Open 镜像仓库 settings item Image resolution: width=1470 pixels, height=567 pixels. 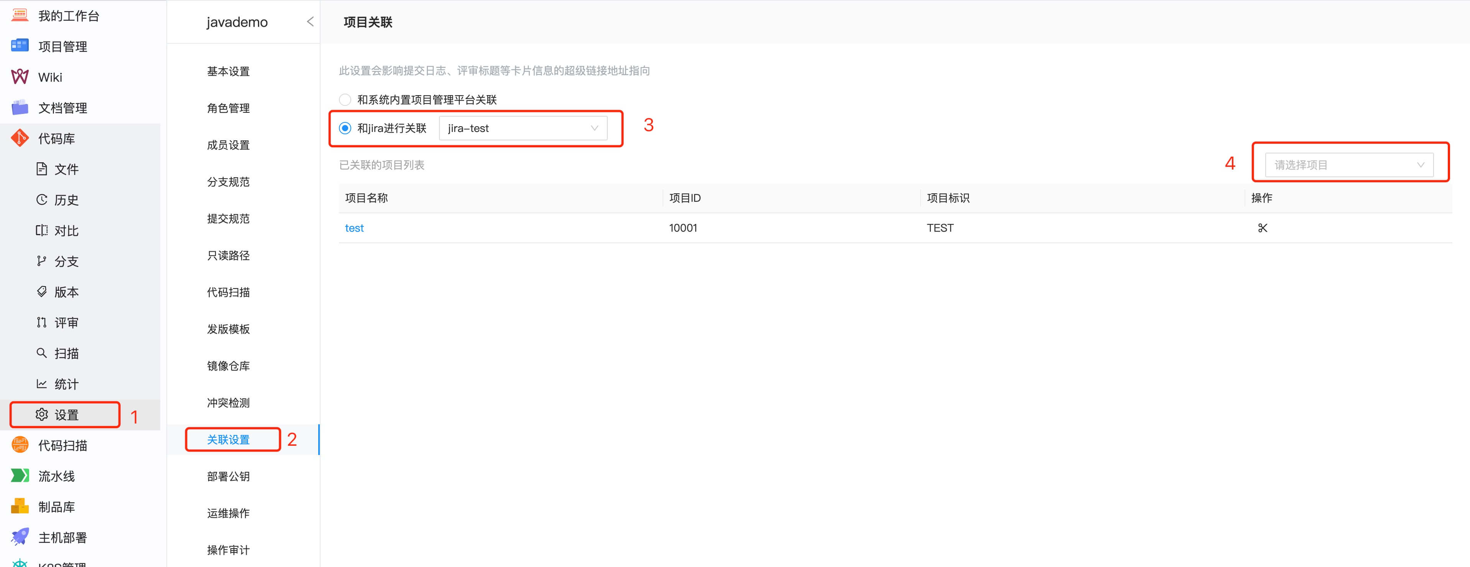(x=228, y=366)
